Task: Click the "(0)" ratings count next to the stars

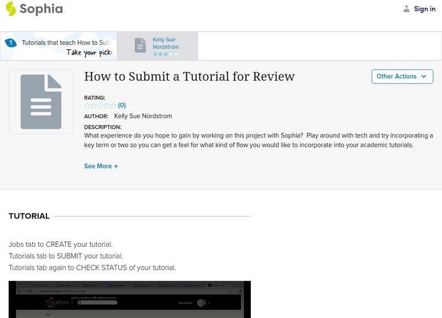Action: pyautogui.click(x=121, y=105)
